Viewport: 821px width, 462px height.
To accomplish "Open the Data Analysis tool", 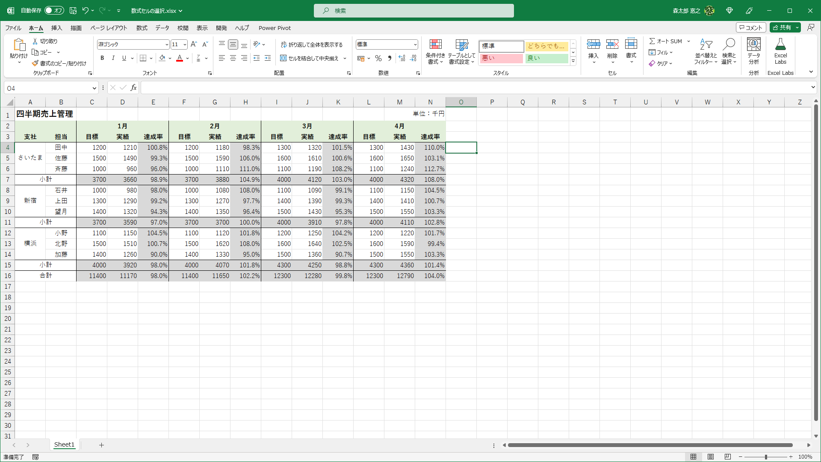I will (x=753, y=44).
